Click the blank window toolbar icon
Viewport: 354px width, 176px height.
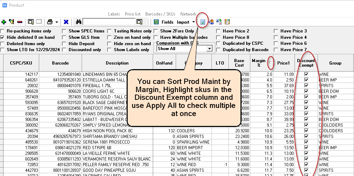click(x=39, y=22)
